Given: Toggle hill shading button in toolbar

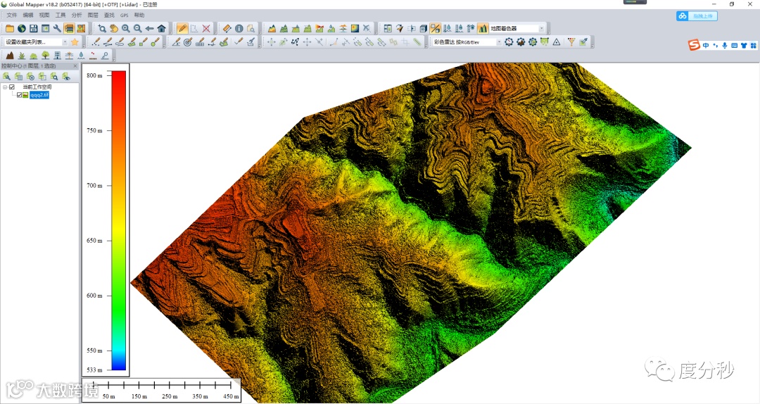Looking at the screenshot, I should click(483, 29).
